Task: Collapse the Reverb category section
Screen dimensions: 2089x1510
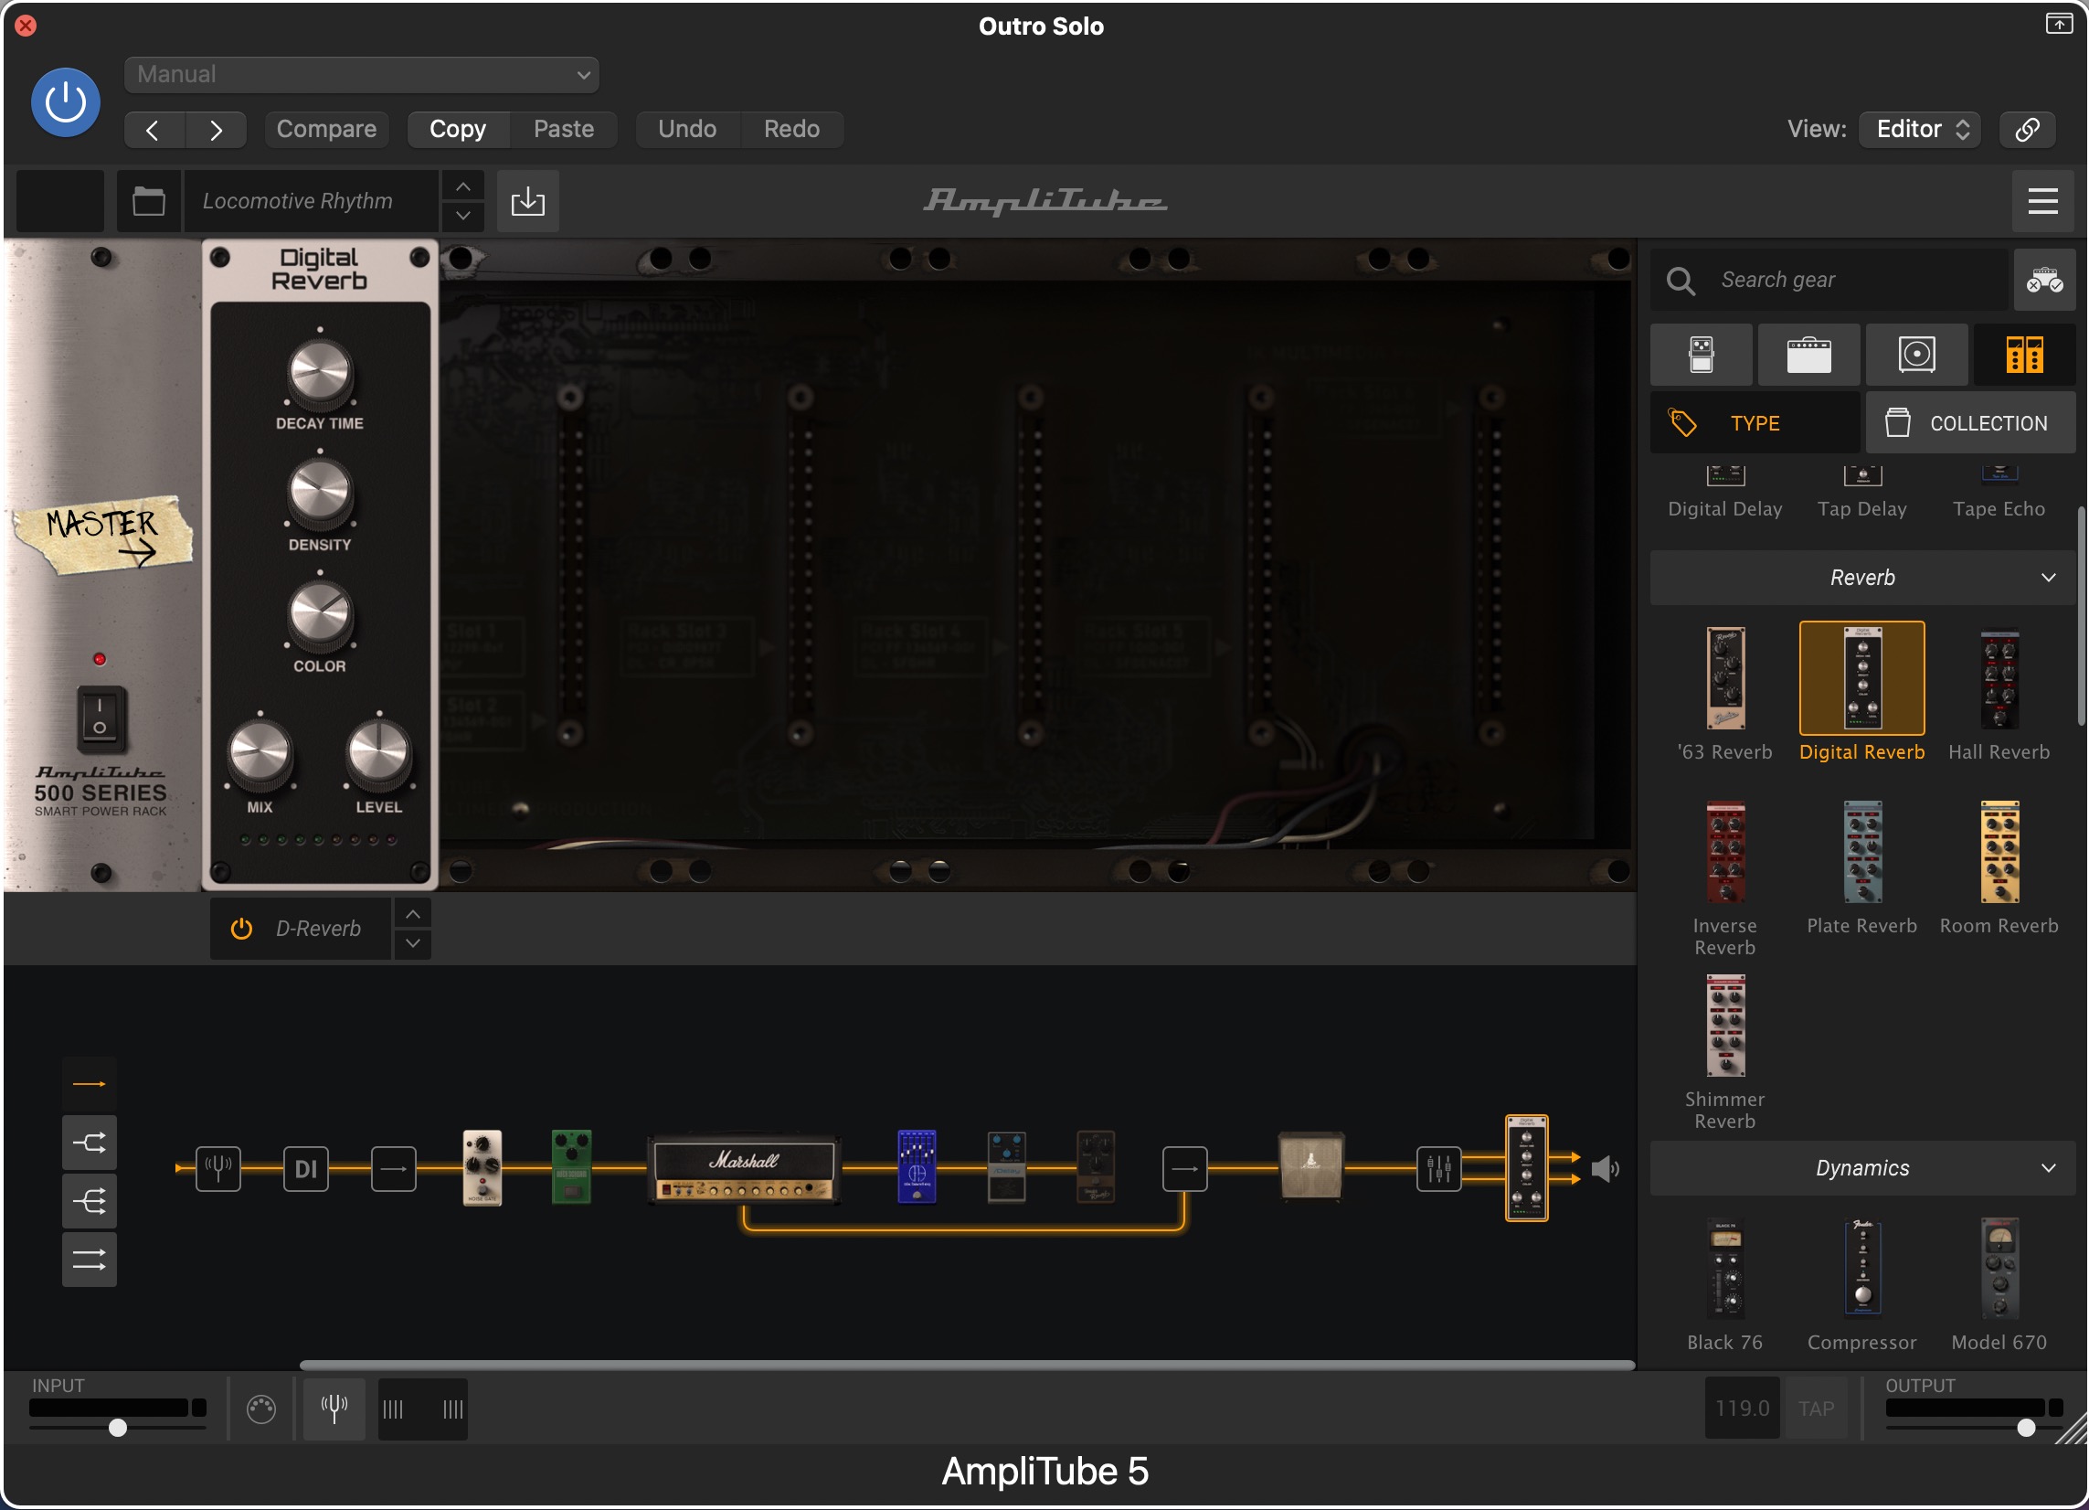Action: (x=1861, y=578)
